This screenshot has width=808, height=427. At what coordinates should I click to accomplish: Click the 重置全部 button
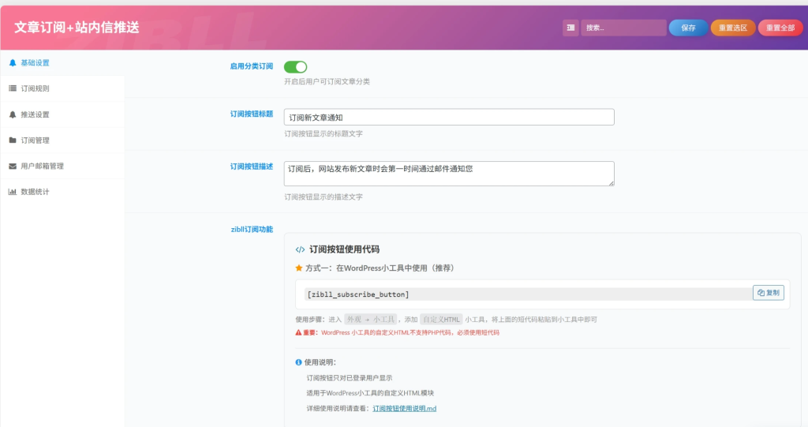[780, 28]
